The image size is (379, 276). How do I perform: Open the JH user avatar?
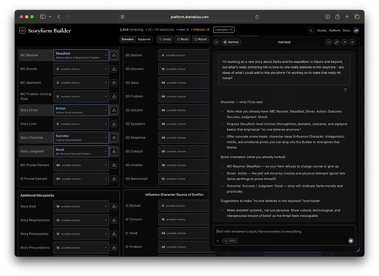coord(356,30)
